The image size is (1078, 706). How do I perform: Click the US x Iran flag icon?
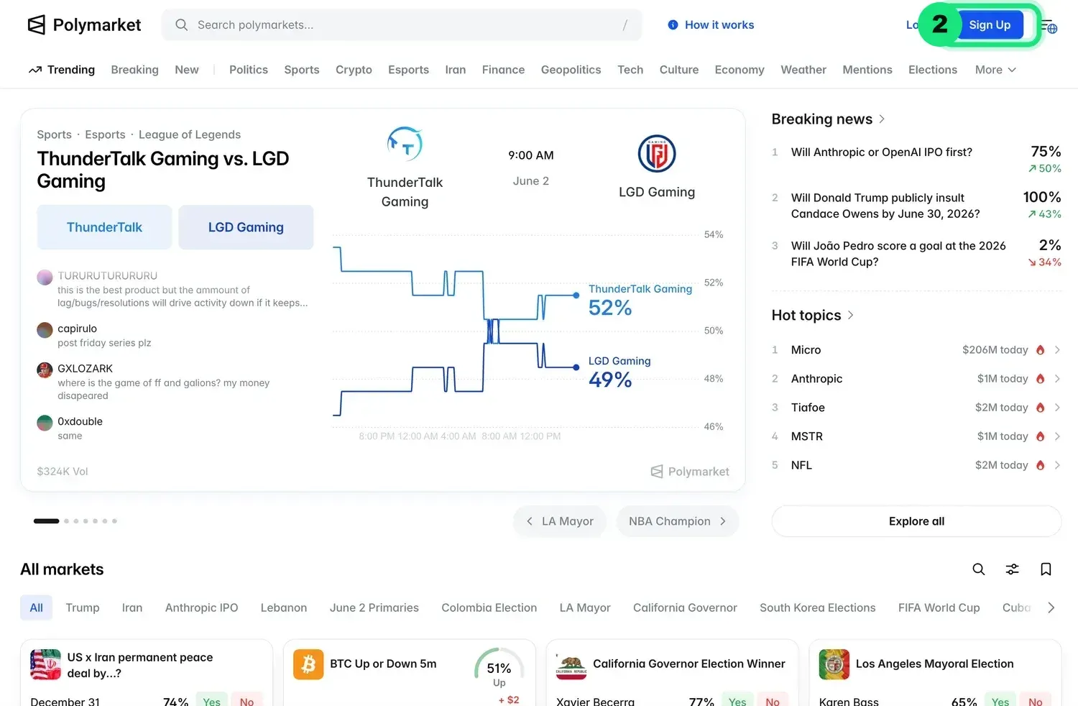(x=45, y=664)
